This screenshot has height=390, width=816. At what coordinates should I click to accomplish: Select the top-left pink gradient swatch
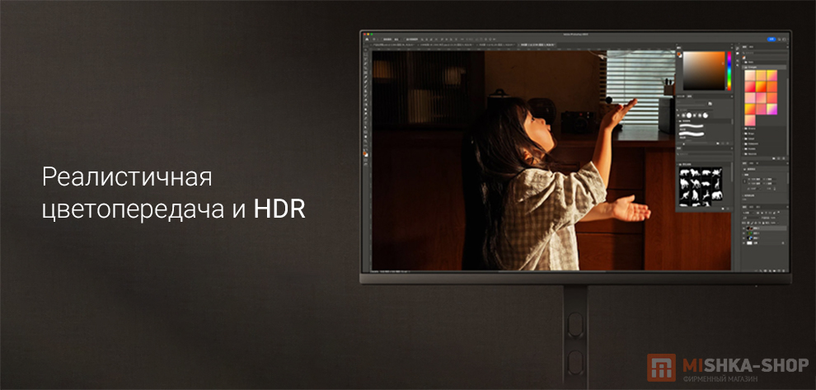[750, 76]
